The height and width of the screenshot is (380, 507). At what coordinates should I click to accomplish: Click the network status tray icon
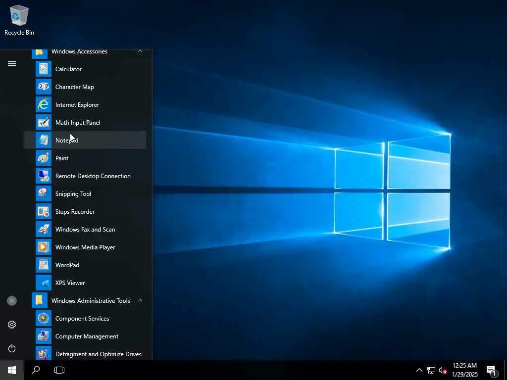point(431,370)
